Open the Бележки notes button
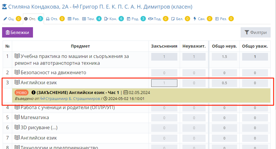Viewport: 276px width, 149px height. pos(18,33)
